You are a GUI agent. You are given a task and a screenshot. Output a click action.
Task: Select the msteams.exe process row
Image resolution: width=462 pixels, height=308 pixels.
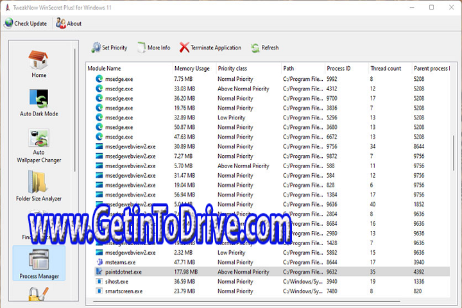click(x=271, y=262)
